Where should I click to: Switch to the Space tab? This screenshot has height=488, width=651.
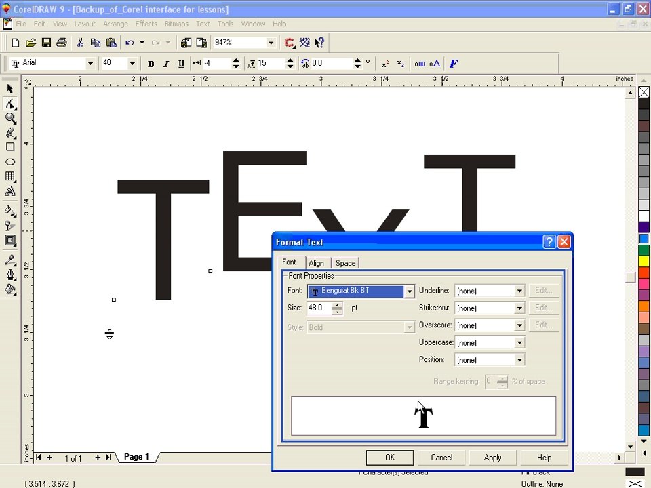345,263
